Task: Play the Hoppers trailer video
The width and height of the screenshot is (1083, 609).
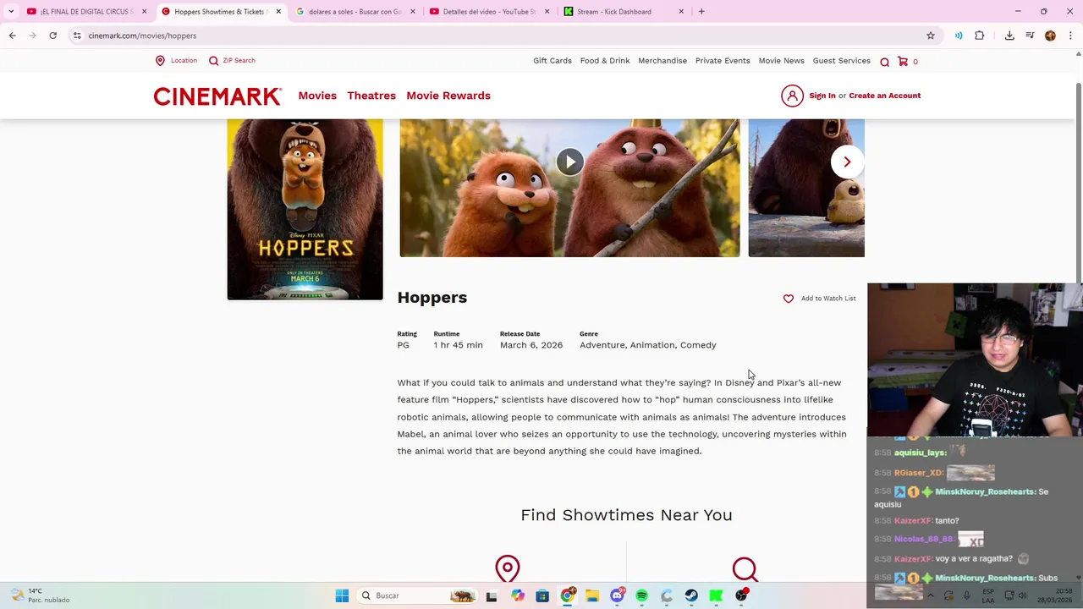Action: (569, 162)
